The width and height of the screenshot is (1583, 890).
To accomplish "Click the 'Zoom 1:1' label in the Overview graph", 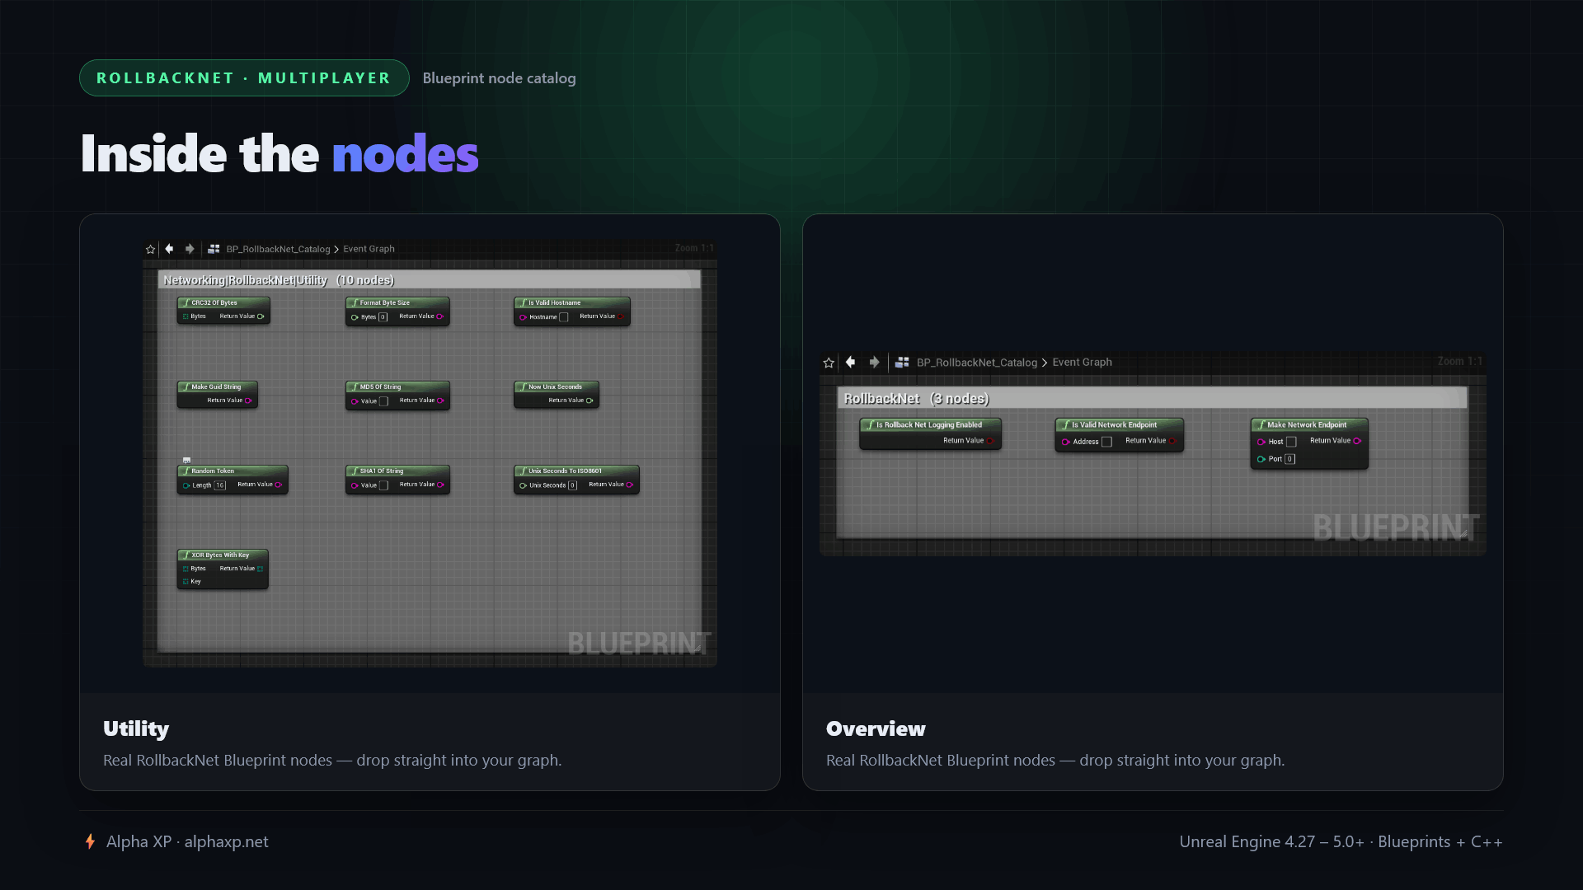I will pyautogui.click(x=1459, y=361).
